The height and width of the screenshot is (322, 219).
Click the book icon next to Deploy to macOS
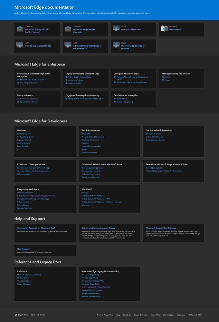[66, 83]
